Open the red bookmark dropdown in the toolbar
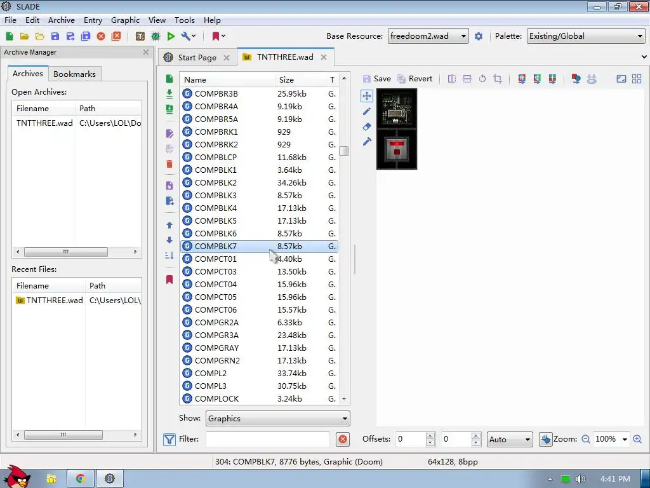This screenshot has width=650, height=488. pos(218,36)
